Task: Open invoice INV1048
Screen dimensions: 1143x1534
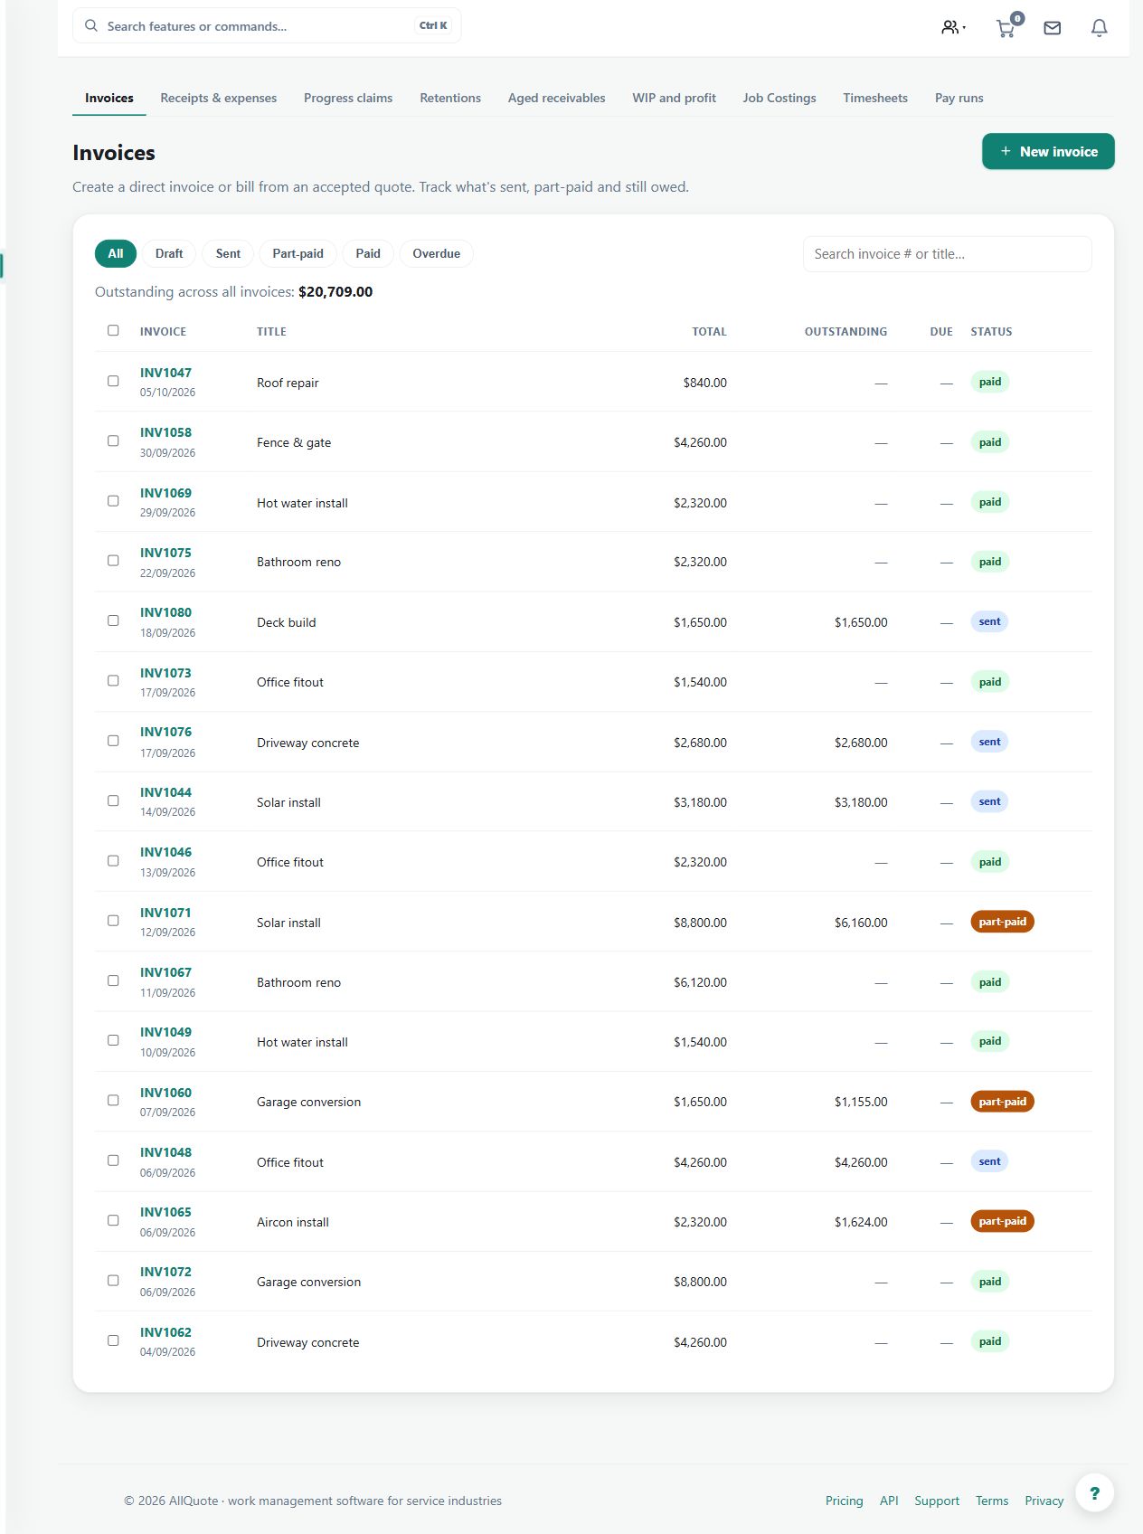Action: click(165, 1152)
